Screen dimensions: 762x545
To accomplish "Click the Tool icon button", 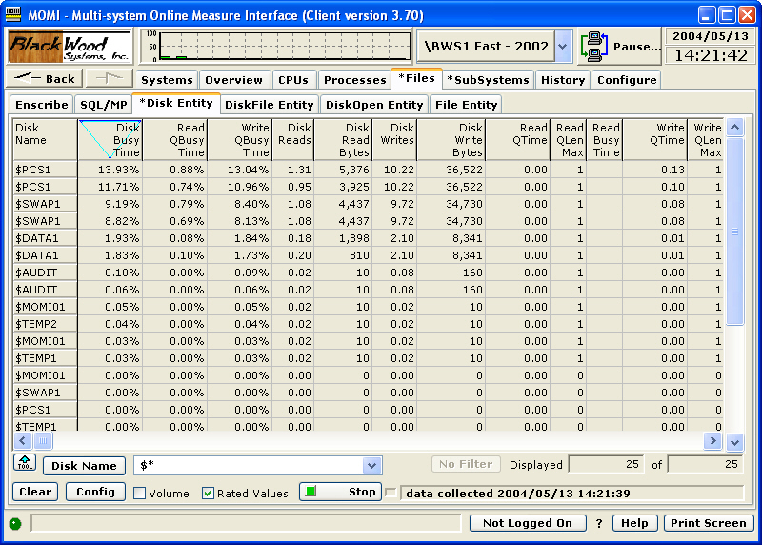I will coord(25,464).
